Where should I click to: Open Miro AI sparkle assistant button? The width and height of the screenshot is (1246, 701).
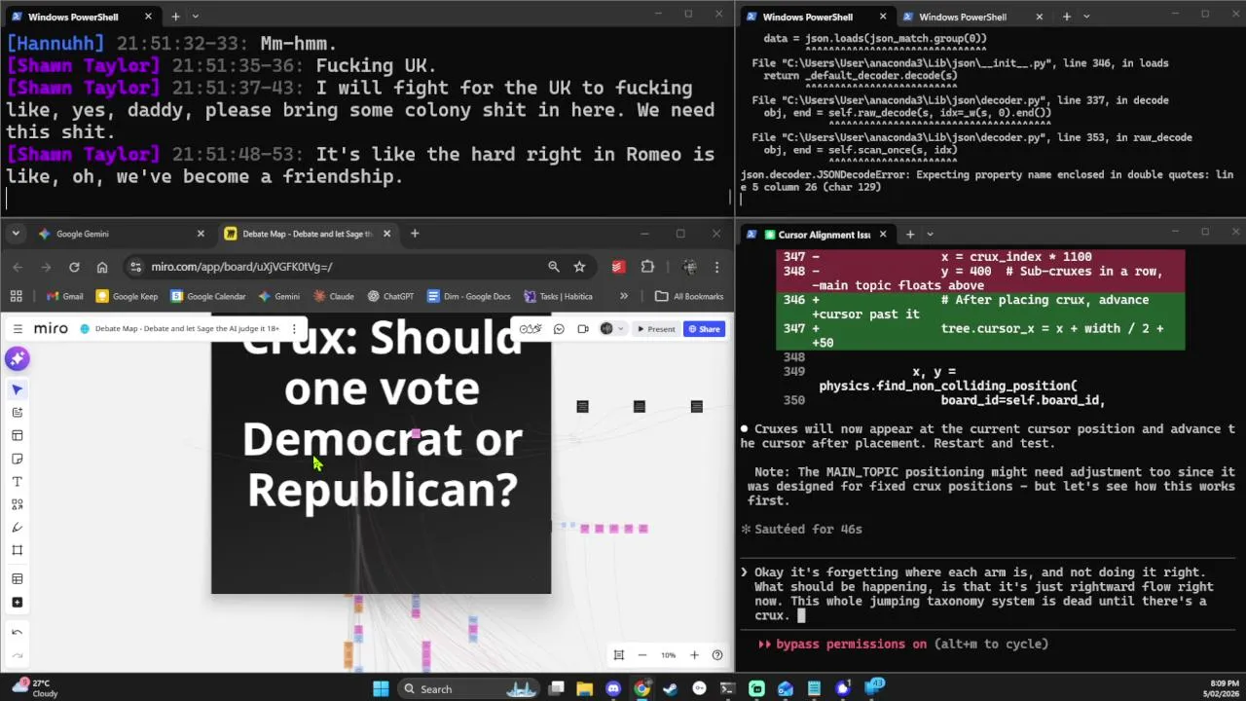click(x=18, y=359)
